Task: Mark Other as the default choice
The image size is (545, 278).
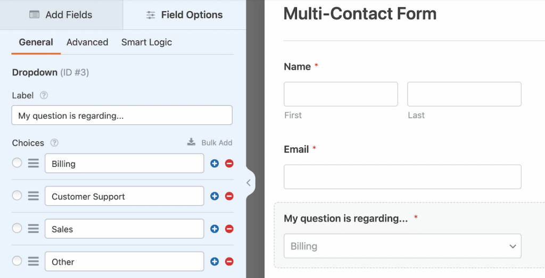Action: (17, 261)
